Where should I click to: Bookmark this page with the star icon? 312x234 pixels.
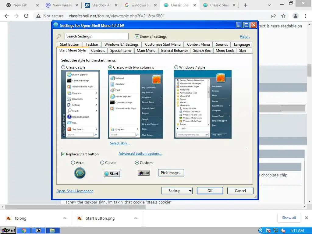click(x=283, y=16)
